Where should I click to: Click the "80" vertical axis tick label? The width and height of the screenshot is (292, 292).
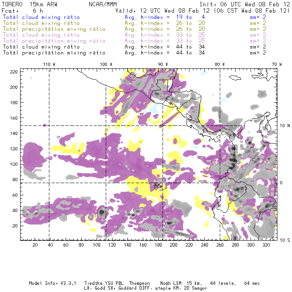[15, 180]
